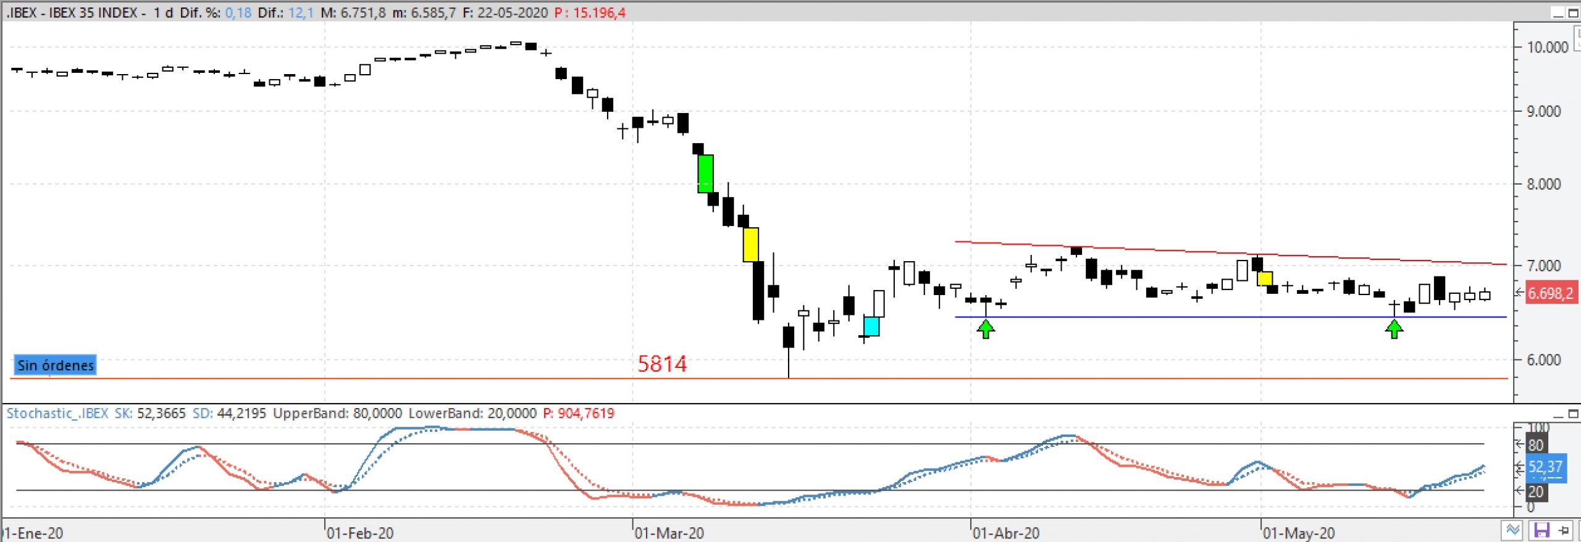The image size is (1581, 542).
Task: Open the indicators zigzag icon
Action: pos(1513,530)
